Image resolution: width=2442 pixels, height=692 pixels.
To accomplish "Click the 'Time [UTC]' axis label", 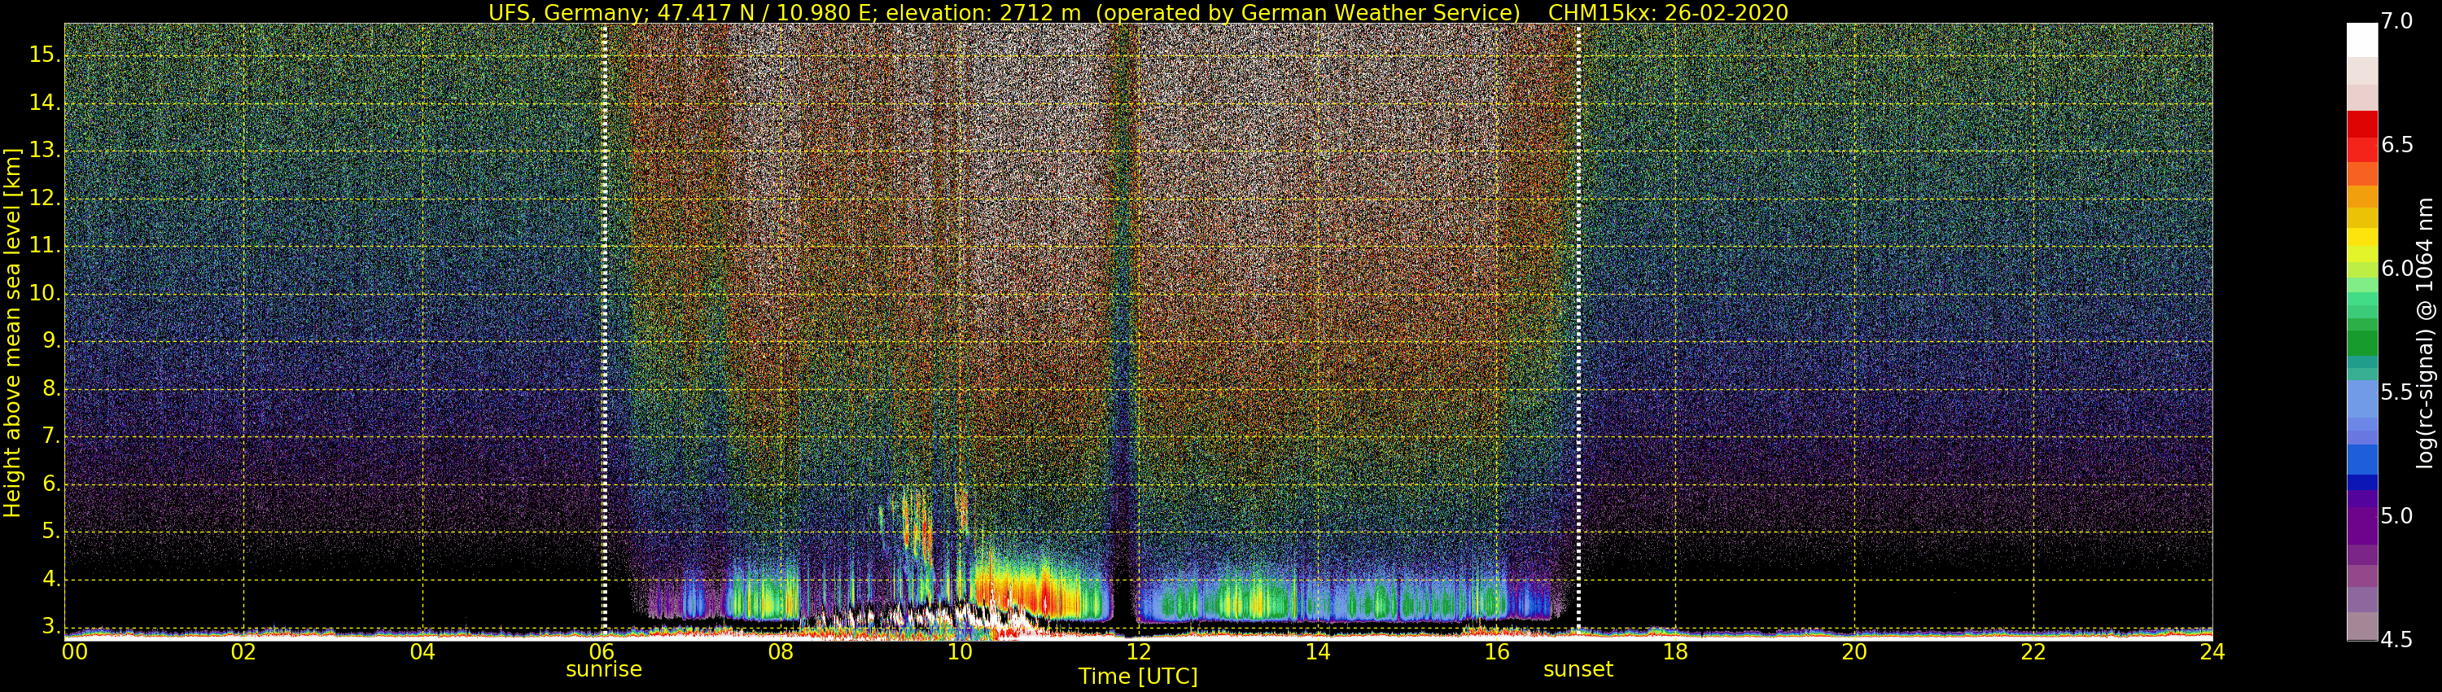I will coord(1138,677).
